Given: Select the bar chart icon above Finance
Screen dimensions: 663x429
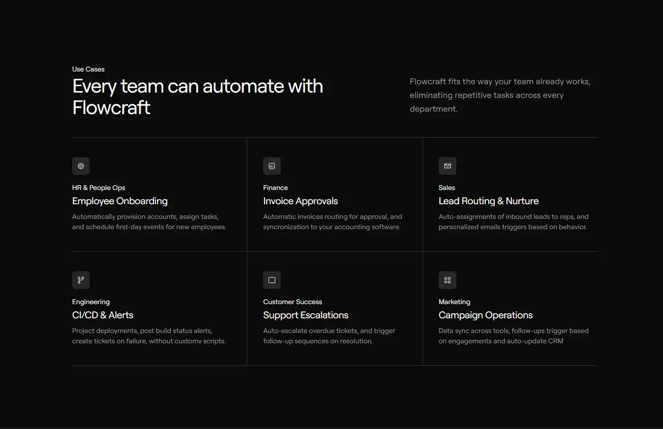Looking at the screenshot, I should 272,166.
